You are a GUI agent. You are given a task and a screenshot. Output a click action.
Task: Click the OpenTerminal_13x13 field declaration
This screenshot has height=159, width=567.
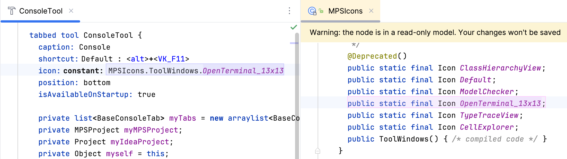pyautogui.click(x=500, y=103)
